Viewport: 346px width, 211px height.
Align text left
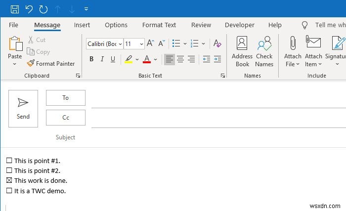pos(170,59)
